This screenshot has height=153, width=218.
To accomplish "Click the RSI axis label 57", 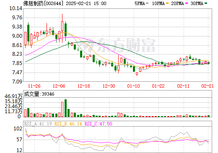I will coord(19,140).
